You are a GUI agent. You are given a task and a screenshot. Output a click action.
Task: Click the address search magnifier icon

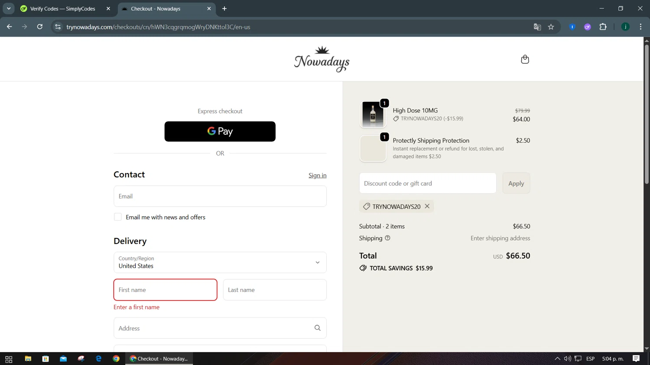tap(317, 328)
